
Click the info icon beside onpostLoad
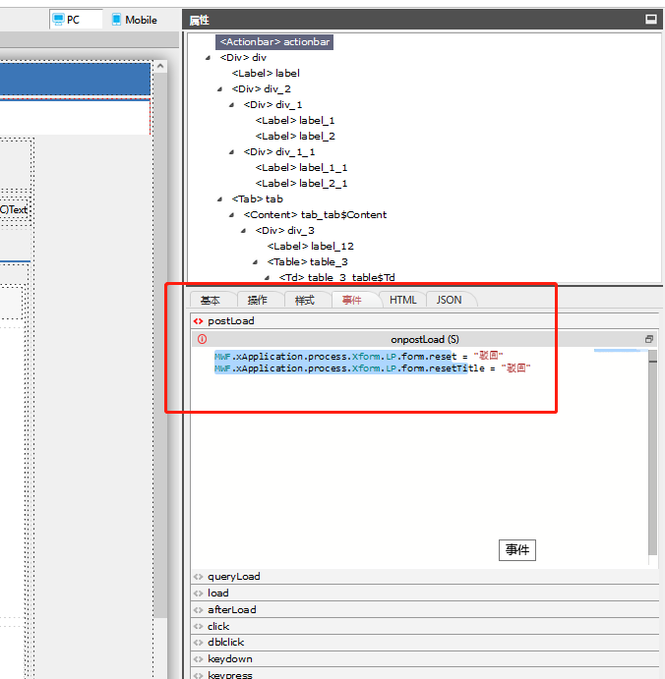click(203, 339)
